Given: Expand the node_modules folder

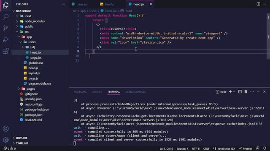Looking at the screenshot, I should click(35, 21).
